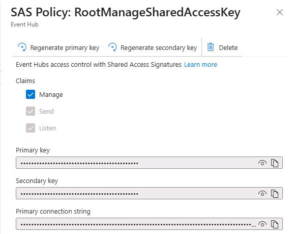Toggle the Send claim checkbox
This screenshot has width=294, height=234.
click(31, 111)
